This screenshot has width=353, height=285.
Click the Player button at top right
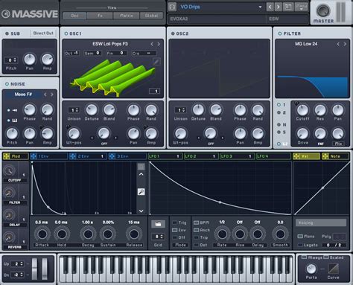[302, 7]
